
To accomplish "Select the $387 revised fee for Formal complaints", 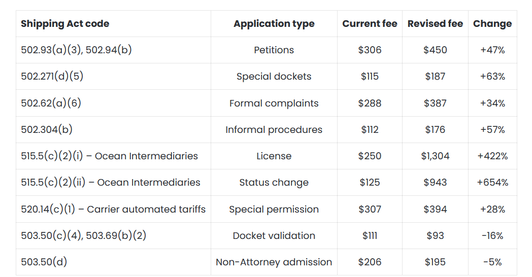I will pyautogui.click(x=435, y=103).
